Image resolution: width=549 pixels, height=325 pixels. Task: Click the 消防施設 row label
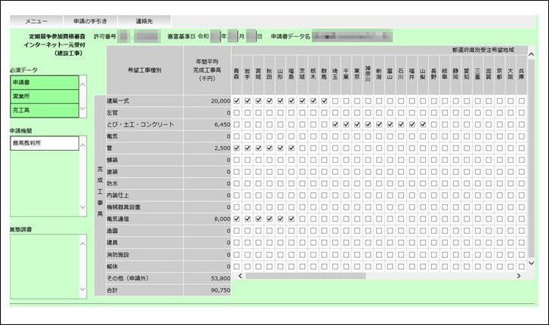click(x=118, y=254)
